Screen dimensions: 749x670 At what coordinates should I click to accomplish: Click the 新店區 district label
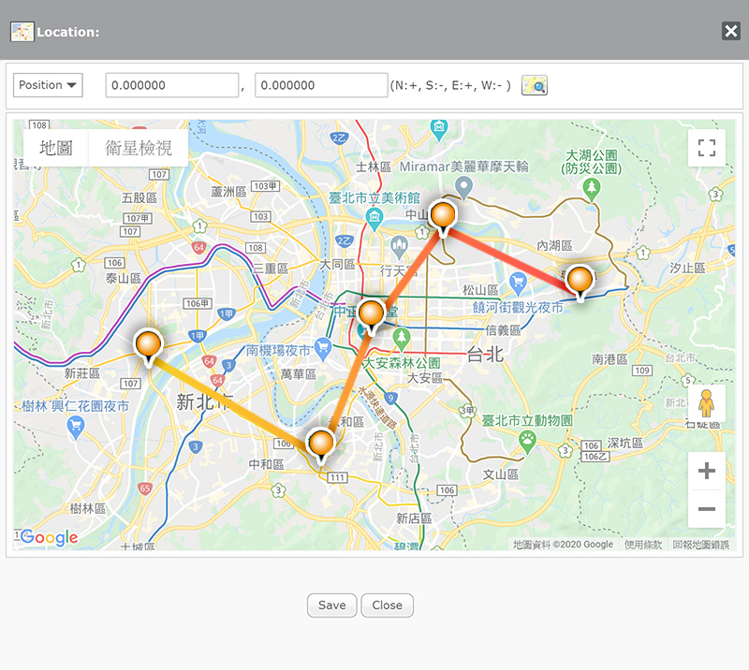point(414,518)
